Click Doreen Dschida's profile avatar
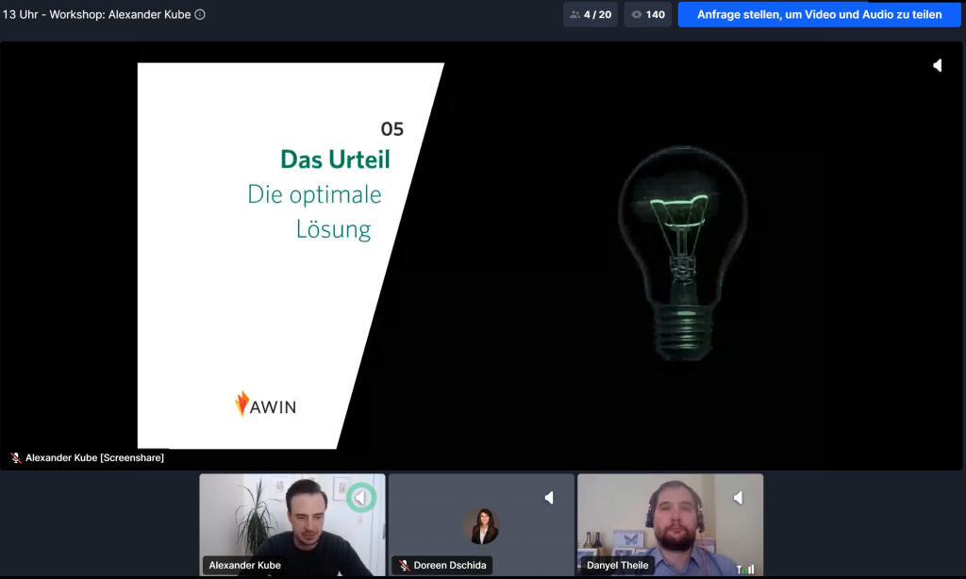The height and width of the screenshot is (579, 966). pos(481,526)
